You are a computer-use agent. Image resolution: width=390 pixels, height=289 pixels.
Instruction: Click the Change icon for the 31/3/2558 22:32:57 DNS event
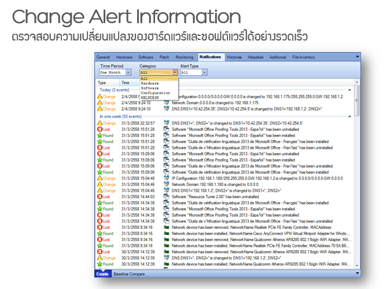[100, 123]
